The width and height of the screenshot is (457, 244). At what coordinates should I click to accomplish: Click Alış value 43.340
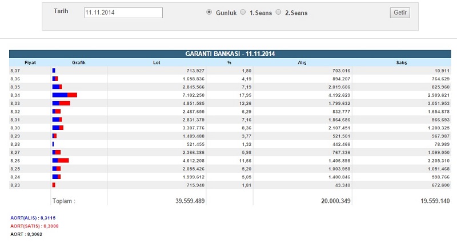[x=343, y=185]
